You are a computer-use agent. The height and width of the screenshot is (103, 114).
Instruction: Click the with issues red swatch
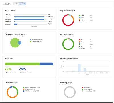(82, 88)
